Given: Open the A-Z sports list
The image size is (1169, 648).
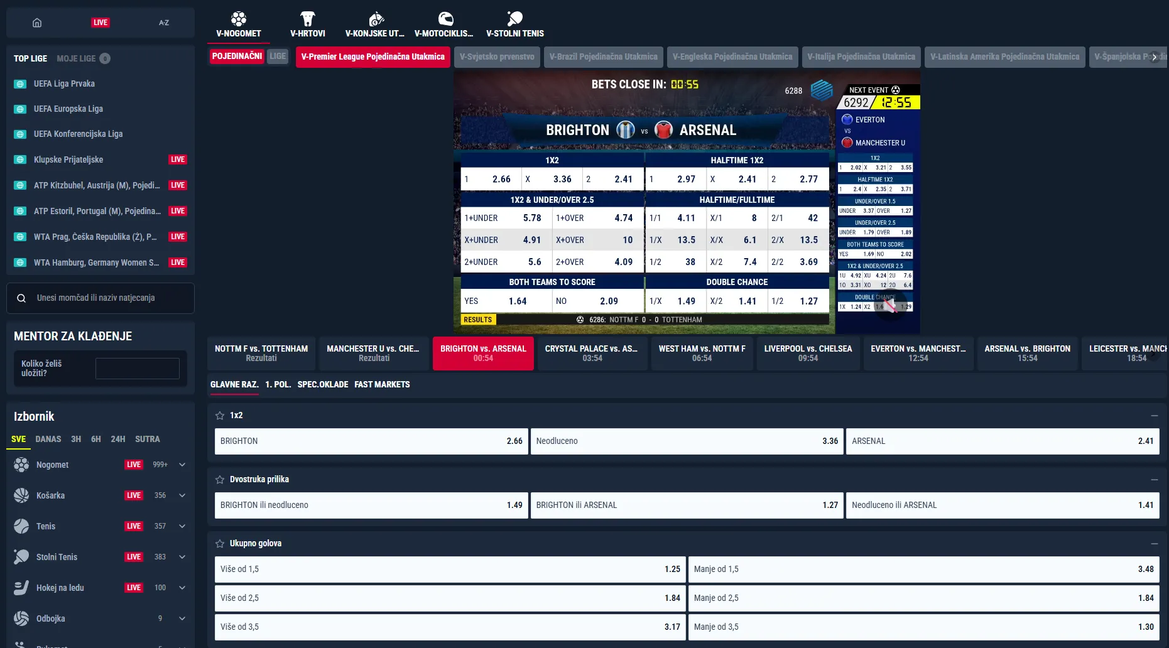Looking at the screenshot, I should (164, 23).
